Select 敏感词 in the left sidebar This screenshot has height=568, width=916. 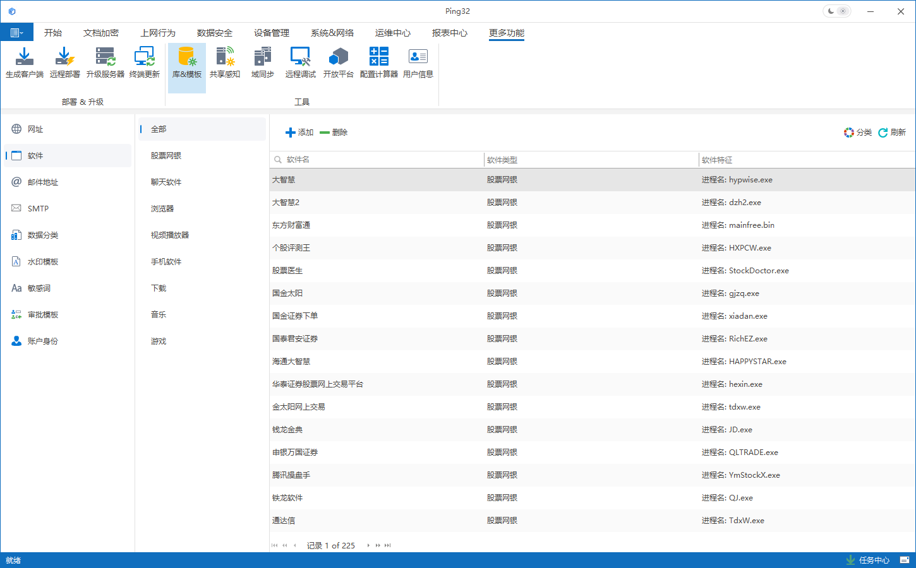point(39,288)
